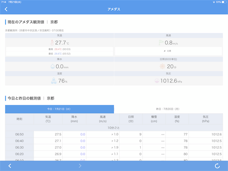Tap the back arrow in the header
Screen dimensions: 228x171
click(6, 9)
